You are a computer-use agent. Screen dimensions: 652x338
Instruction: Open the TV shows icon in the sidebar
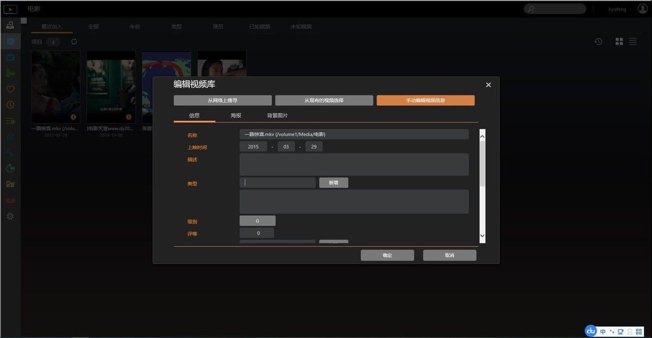[x=10, y=57]
